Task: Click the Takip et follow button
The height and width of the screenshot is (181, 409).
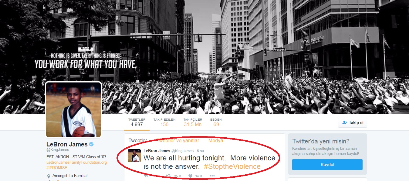Action: tap(353, 122)
